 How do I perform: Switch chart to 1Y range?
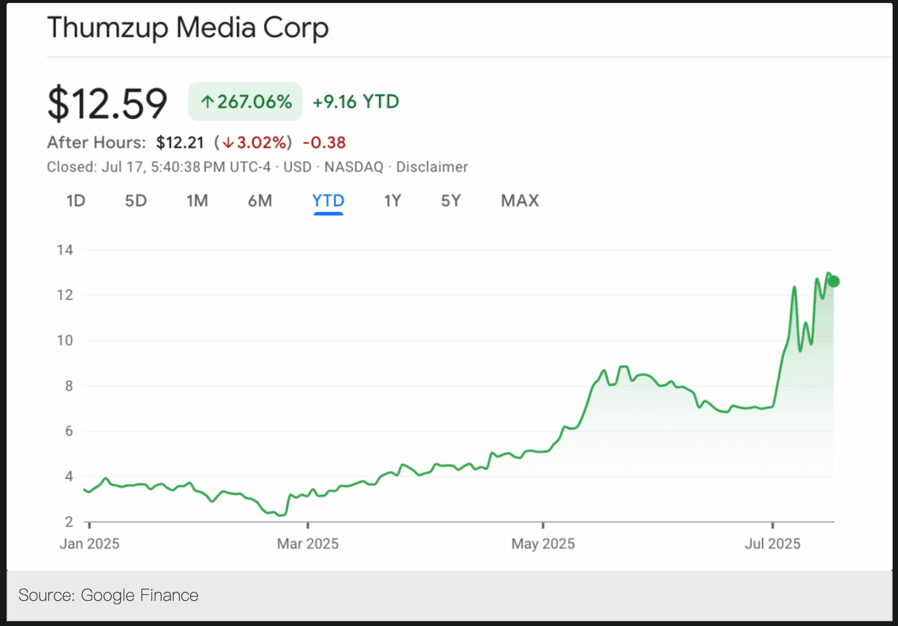[393, 200]
